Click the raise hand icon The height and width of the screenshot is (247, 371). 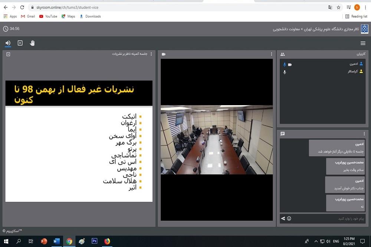tap(32, 43)
